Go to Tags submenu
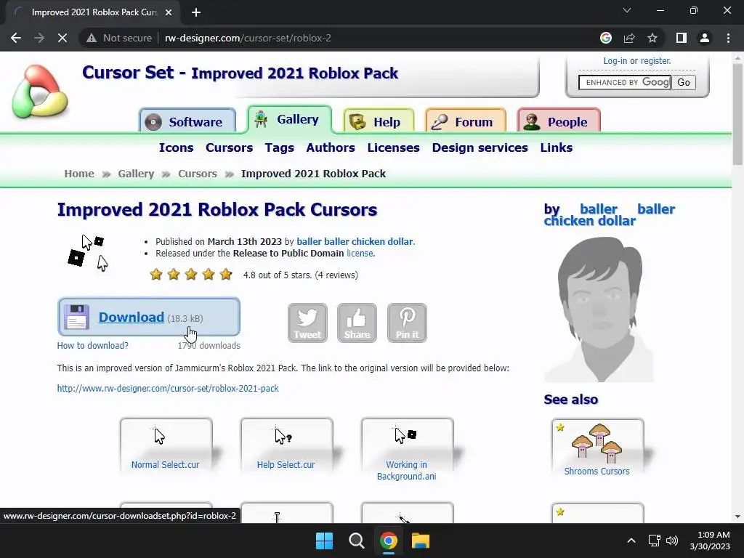The width and height of the screenshot is (744, 558). (x=280, y=148)
